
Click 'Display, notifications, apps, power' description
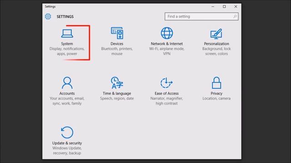point(67,51)
